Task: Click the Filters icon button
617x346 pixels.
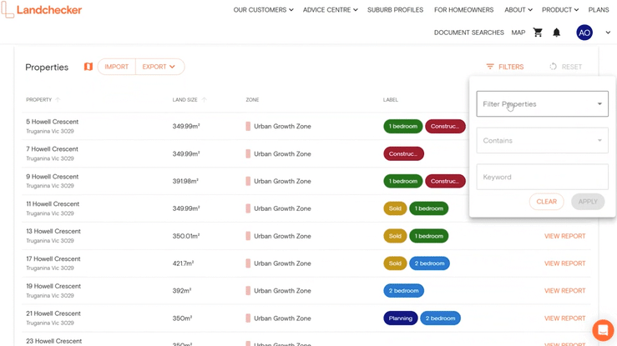Action: click(x=505, y=67)
